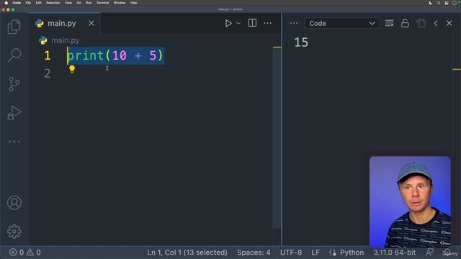Open editor More Actions ellipsis

267,23
